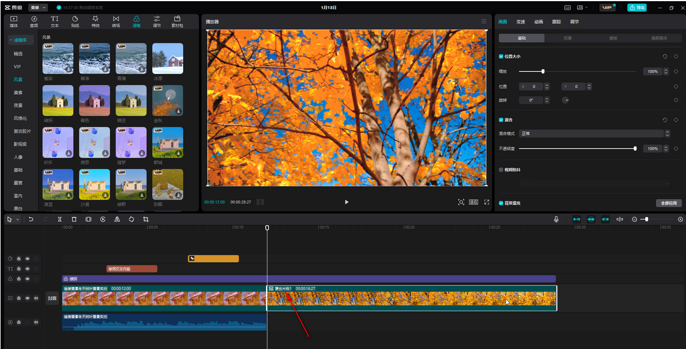Switch to the 跟踪 tracking tab
Image resolution: width=686 pixels, height=349 pixels.
(x=556, y=22)
